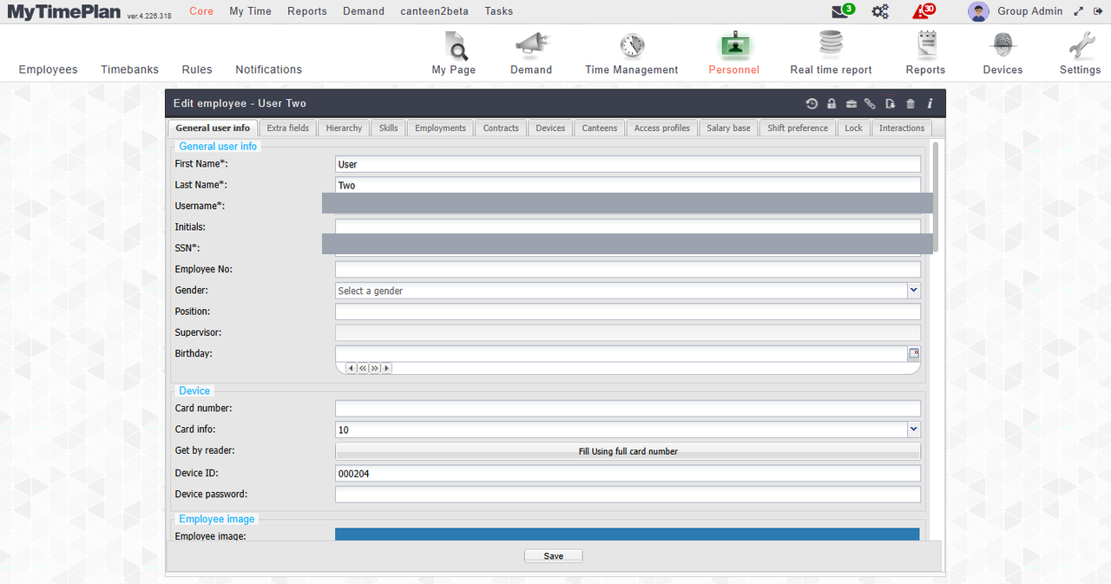Log out using the exit icon
Viewport: 1111px width, 584px height.
tap(1098, 11)
